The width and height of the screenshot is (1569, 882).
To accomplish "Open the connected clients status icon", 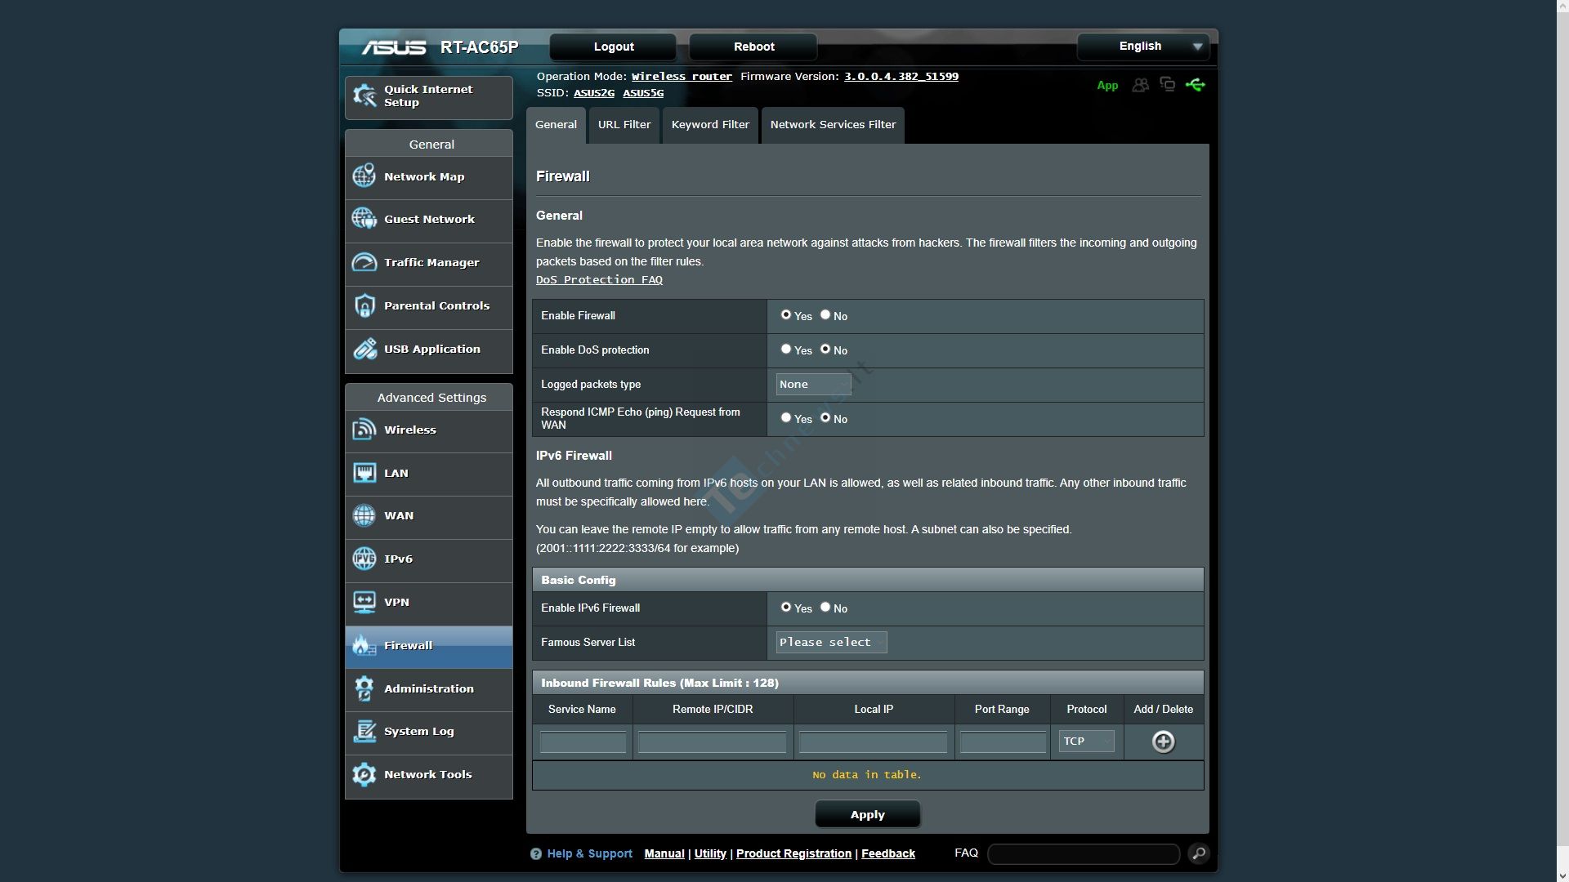I will [1140, 85].
